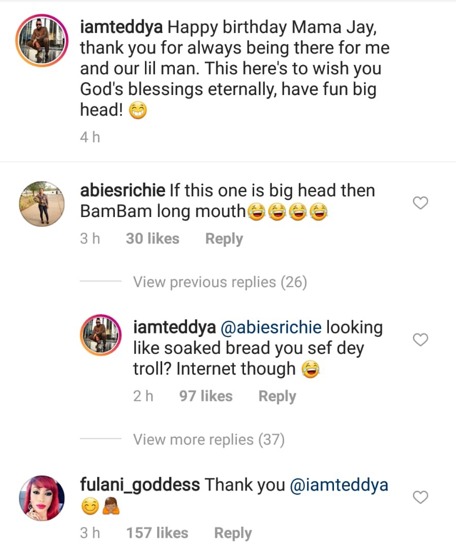The width and height of the screenshot is (456, 549).
Task: Toggle like on the soaked bread reply
Action: click(x=420, y=340)
